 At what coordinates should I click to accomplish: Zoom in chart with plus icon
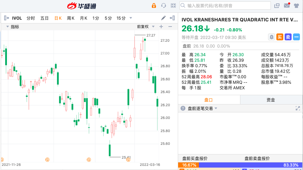click(161, 27)
